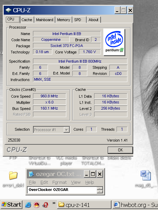The width and height of the screenshot is (158, 210).
Task: Open the Help menu in Notepad
Action: point(90,182)
